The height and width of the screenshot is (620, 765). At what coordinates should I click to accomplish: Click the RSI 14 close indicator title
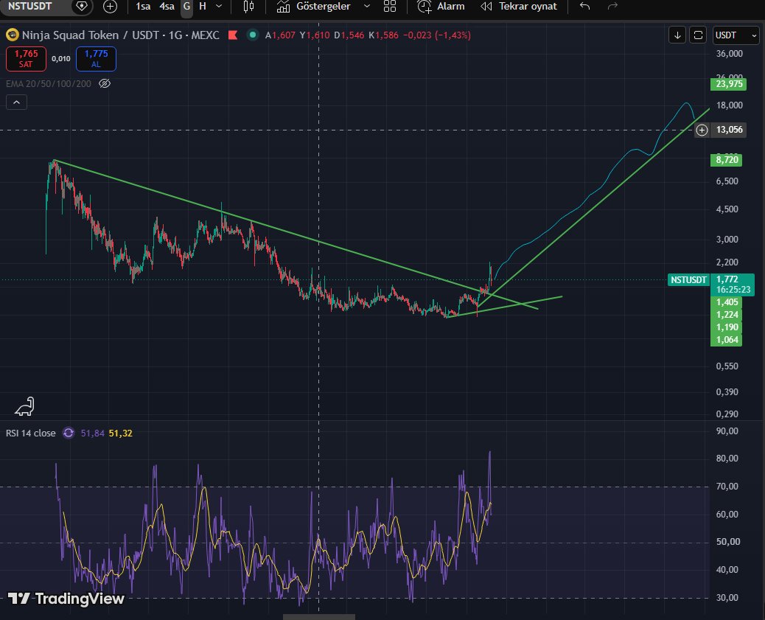point(30,433)
